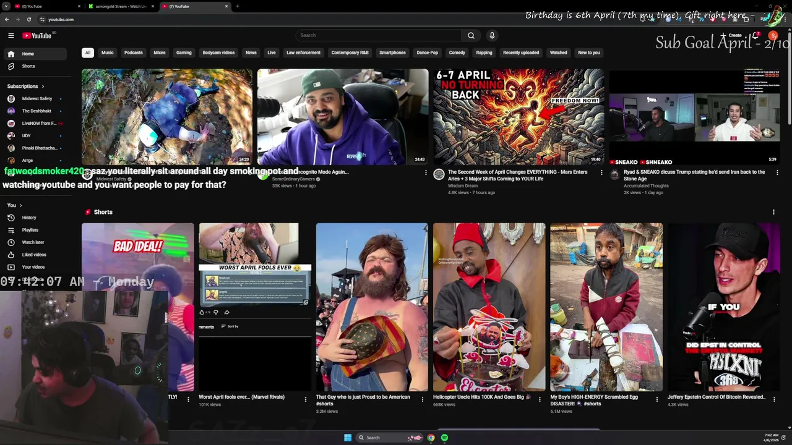792x445 pixels.
Task: Select the Podcasts filter chip
Action: [x=134, y=53]
